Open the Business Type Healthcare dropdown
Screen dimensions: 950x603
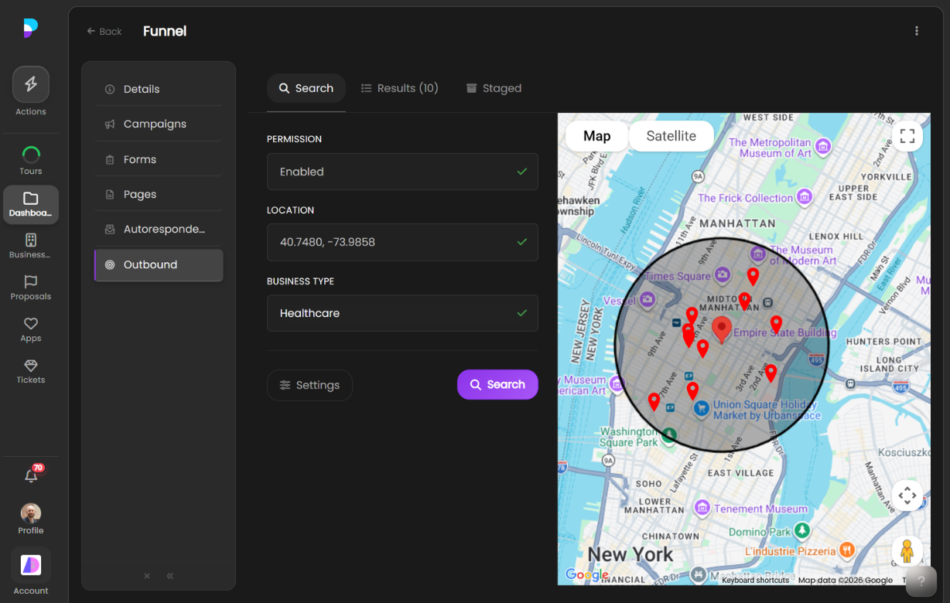(402, 313)
